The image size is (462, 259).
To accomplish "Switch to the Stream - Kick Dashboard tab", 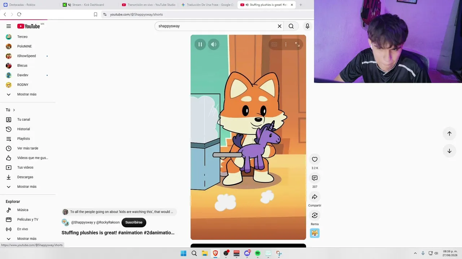I will (x=89, y=5).
